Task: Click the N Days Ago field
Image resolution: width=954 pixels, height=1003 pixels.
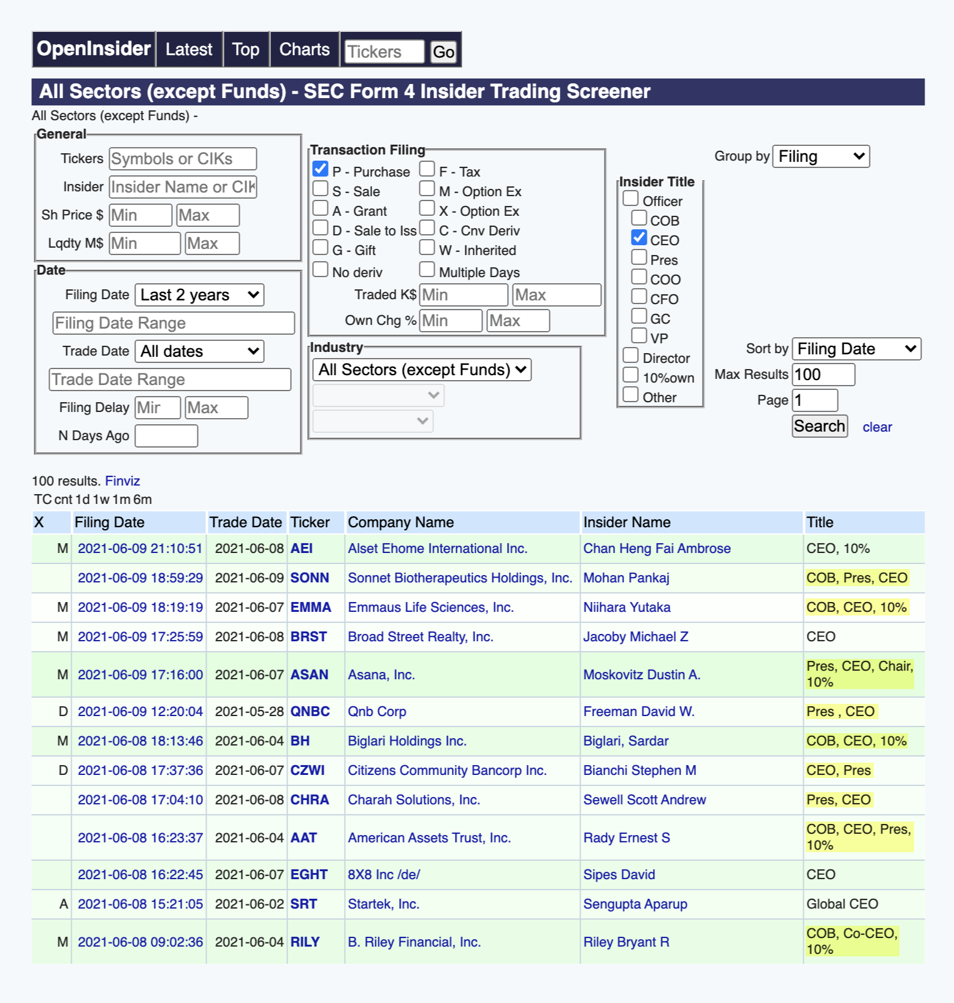Action: coord(166,436)
